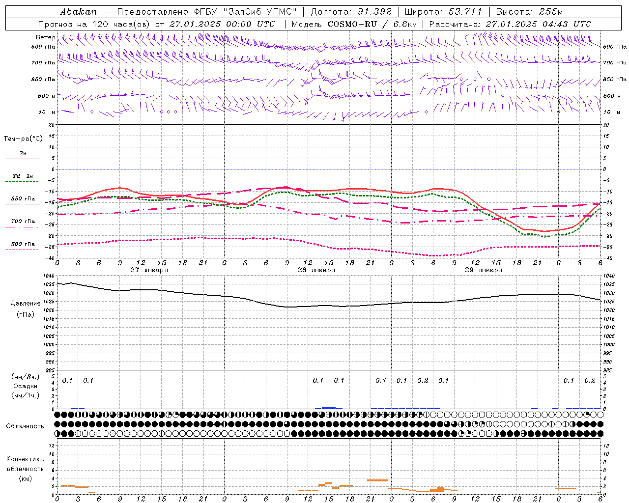This screenshot has height=503, width=629.
Task: Select the 28 января date marker
Action: click(316, 270)
